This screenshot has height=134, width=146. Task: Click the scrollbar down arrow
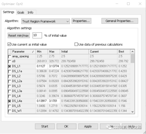click(132, 112)
